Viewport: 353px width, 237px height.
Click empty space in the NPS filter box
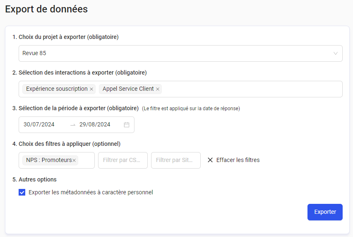coord(86,160)
